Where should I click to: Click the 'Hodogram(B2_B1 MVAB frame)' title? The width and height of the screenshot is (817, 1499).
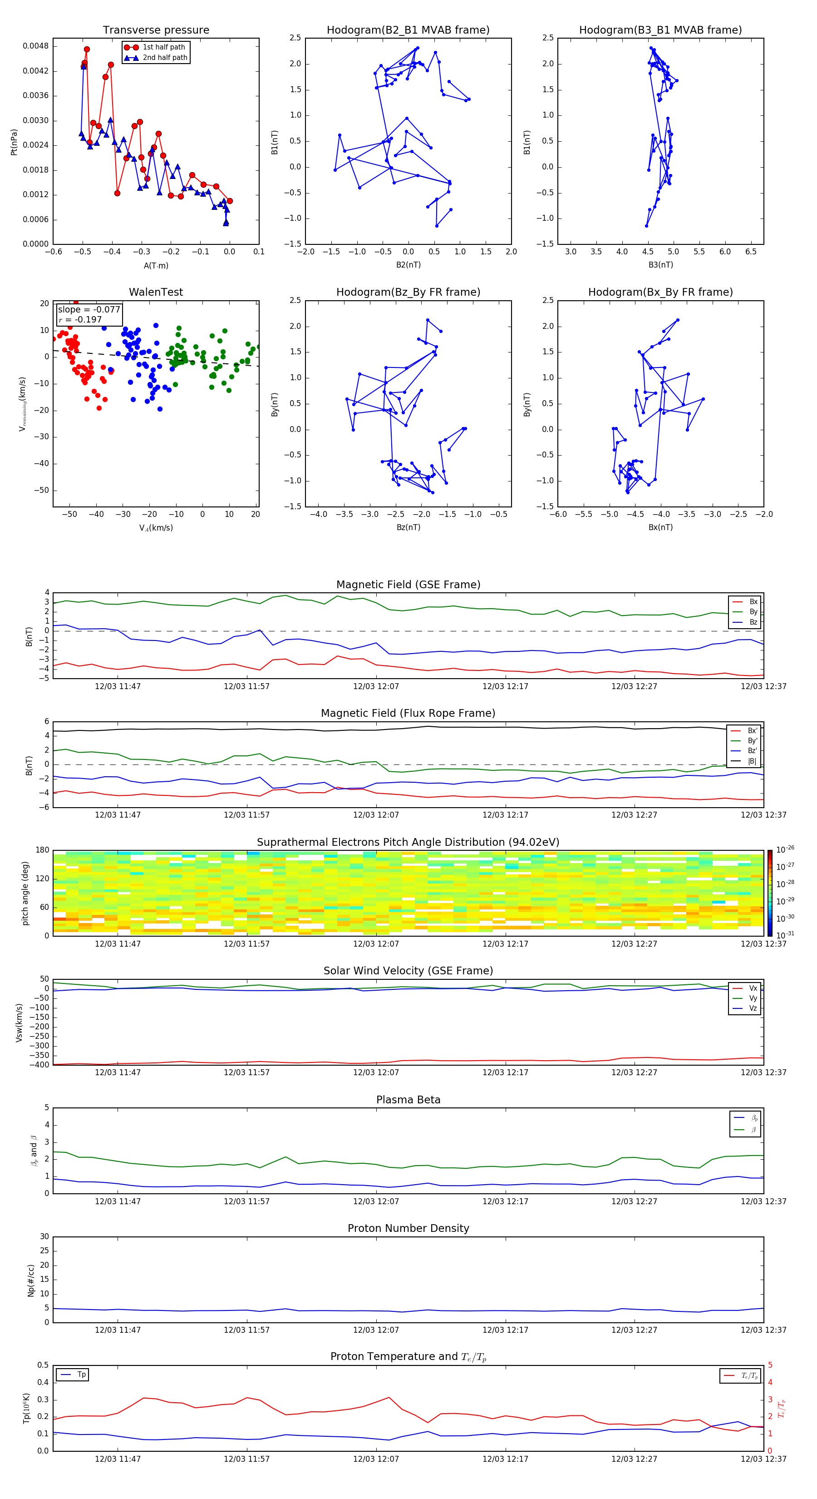[408, 30]
